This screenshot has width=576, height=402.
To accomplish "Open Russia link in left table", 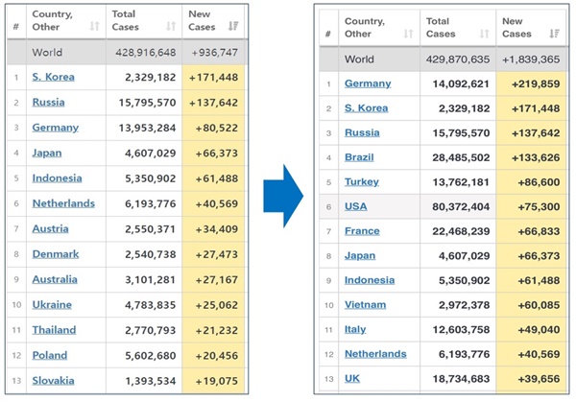I will [x=49, y=103].
